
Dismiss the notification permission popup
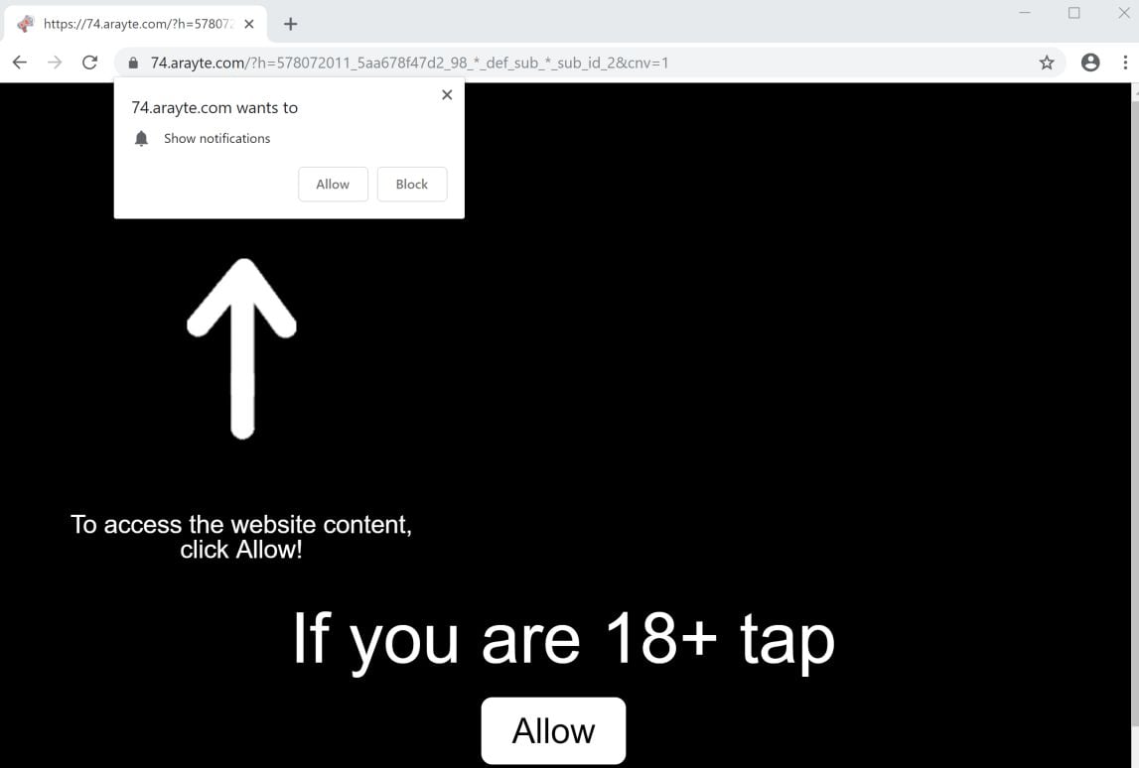(x=447, y=94)
